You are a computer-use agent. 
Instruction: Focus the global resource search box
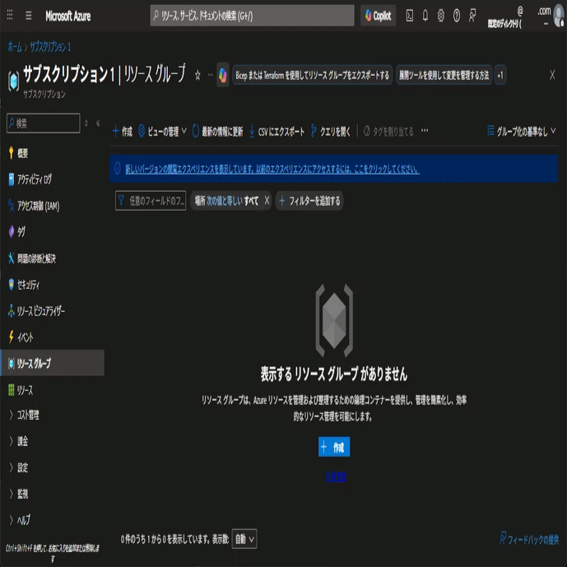(252, 16)
